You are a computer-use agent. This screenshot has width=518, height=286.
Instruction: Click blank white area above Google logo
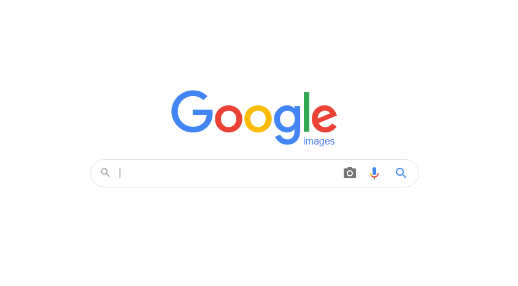point(254,43)
